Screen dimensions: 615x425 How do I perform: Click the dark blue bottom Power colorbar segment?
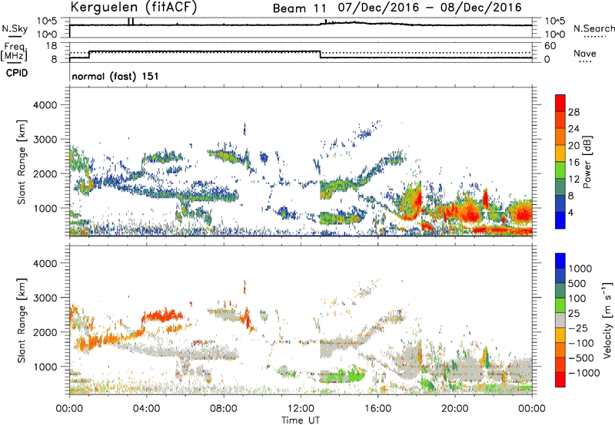click(x=560, y=220)
